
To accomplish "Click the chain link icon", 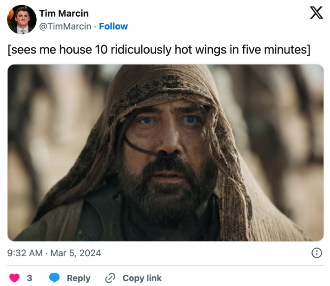I will [110, 278].
